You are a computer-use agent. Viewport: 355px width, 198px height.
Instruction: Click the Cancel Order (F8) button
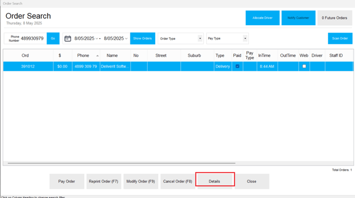tap(177, 181)
